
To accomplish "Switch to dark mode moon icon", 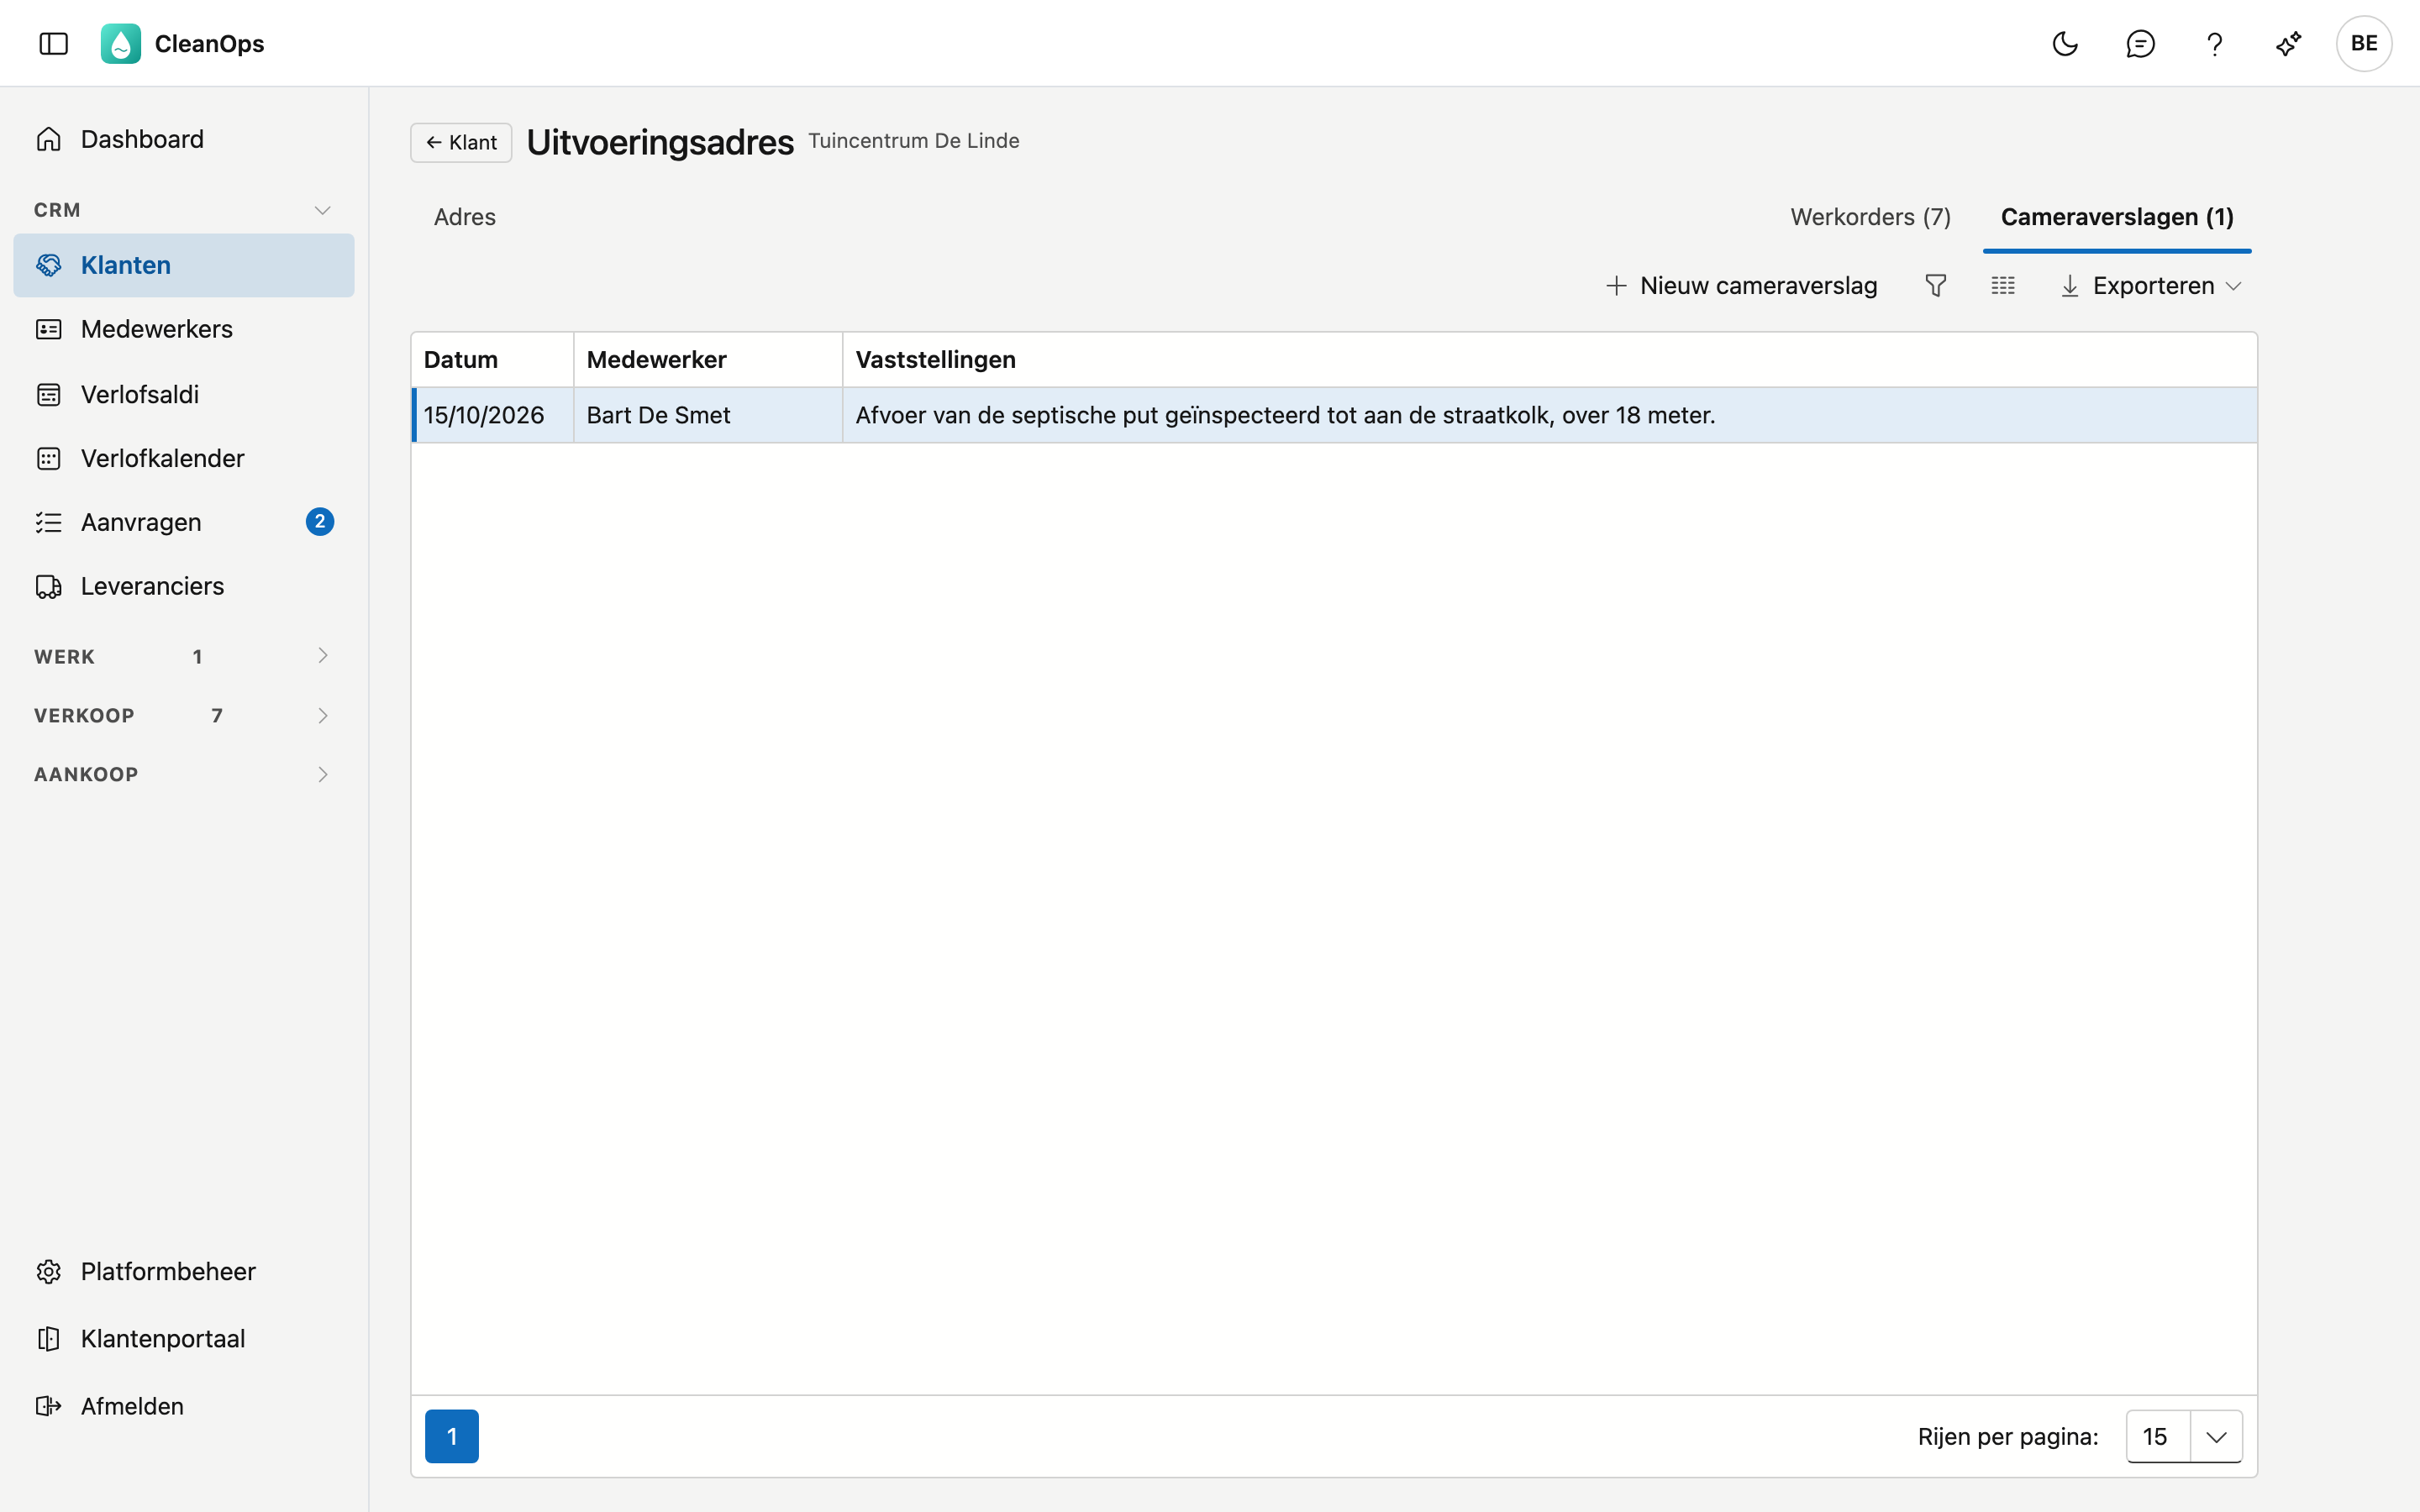I will tap(2065, 43).
